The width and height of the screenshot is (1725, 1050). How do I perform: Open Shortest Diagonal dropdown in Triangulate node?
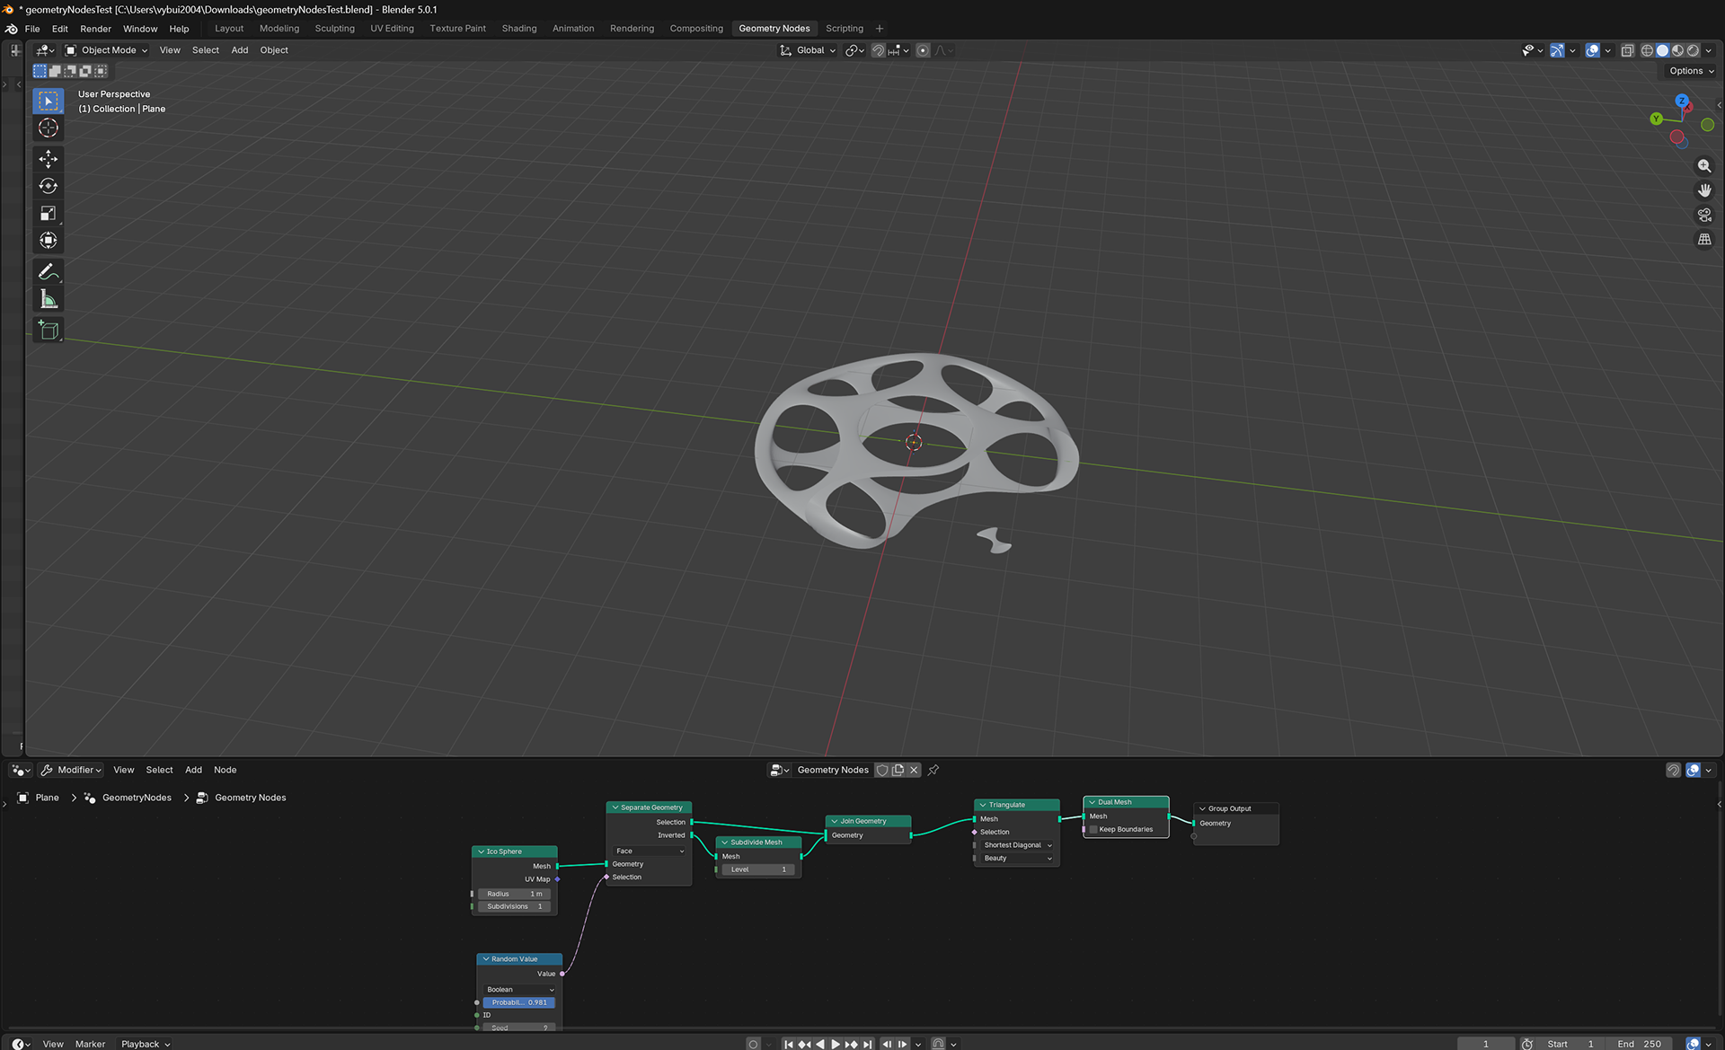click(x=1017, y=845)
